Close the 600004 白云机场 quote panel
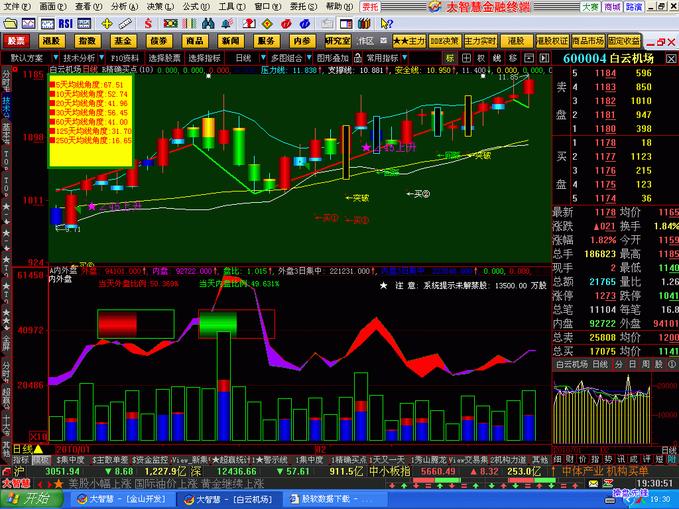The height and width of the screenshot is (509, 679). [671, 58]
